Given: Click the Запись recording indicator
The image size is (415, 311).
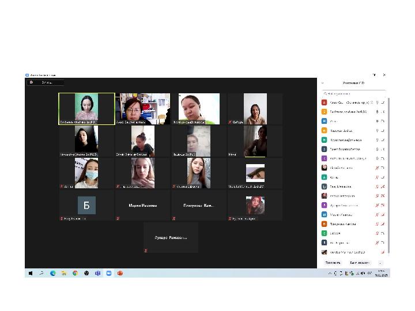Looking at the screenshot, I should (46, 82).
